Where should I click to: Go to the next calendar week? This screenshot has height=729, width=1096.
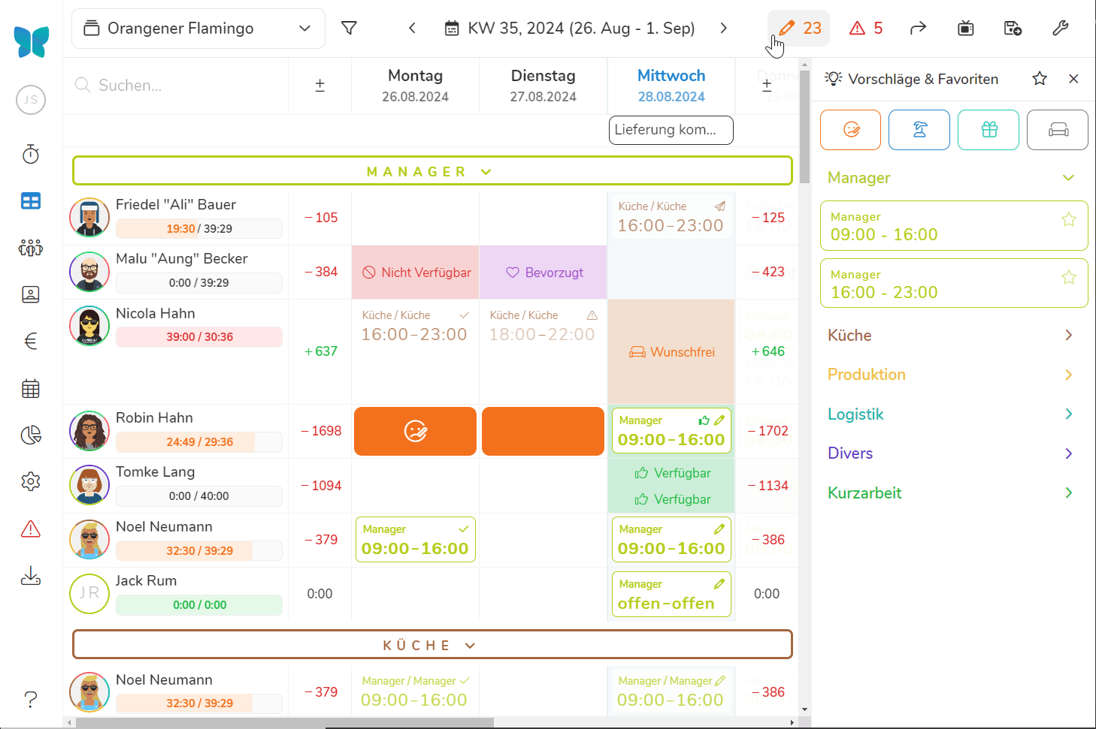coord(723,29)
